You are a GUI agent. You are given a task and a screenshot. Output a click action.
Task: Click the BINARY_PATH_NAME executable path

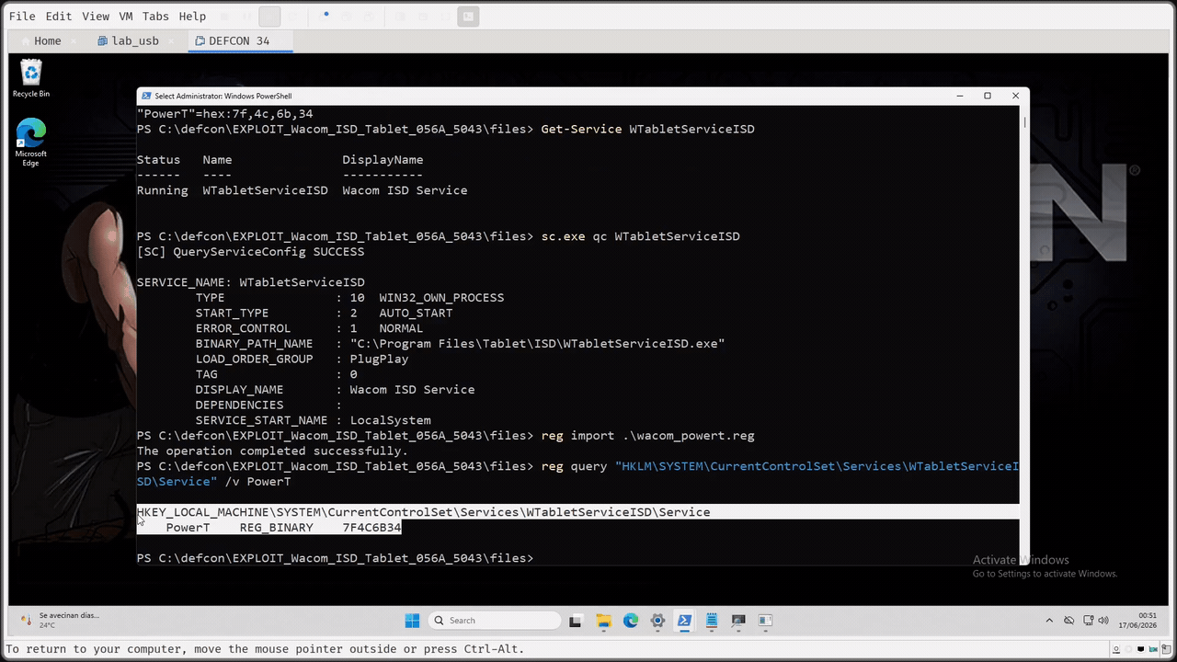click(x=537, y=344)
